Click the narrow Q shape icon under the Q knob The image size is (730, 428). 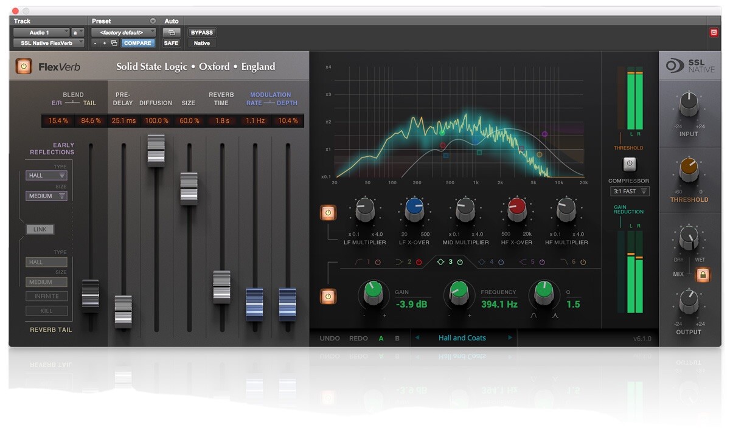555,315
